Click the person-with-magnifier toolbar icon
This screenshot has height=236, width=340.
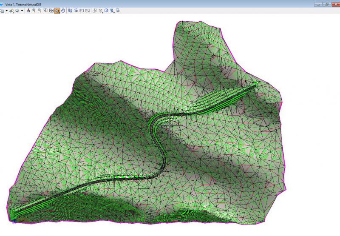click(112, 11)
